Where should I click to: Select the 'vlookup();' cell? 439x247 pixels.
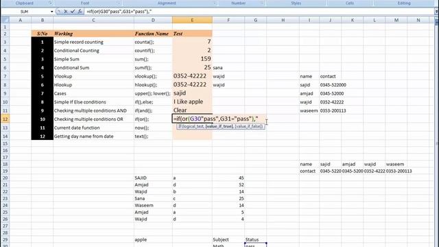click(153, 76)
